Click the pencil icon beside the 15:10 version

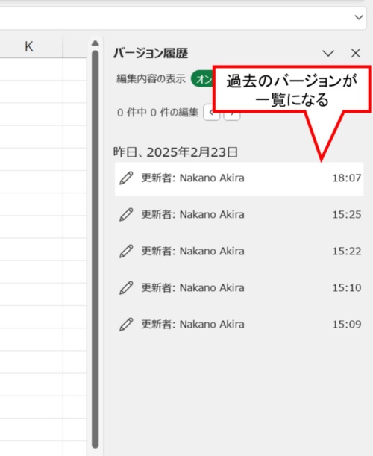coord(126,288)
